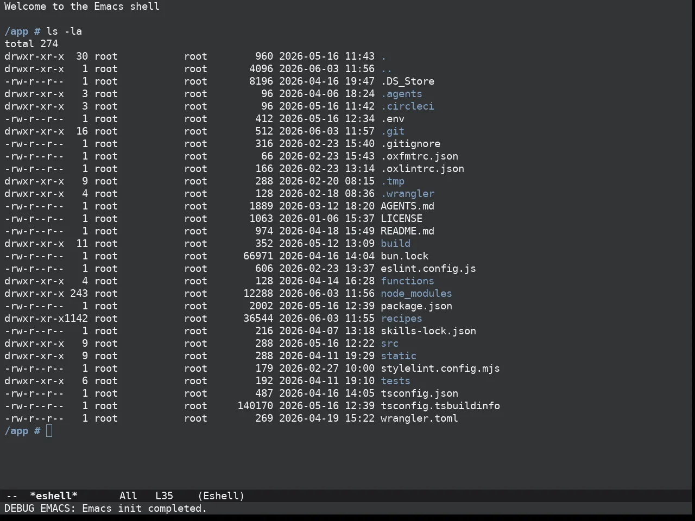Click the 'ls -la' command text

point(64,31)
